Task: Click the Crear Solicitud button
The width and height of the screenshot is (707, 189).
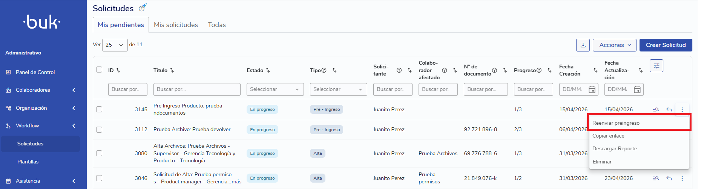Action: 666,45
